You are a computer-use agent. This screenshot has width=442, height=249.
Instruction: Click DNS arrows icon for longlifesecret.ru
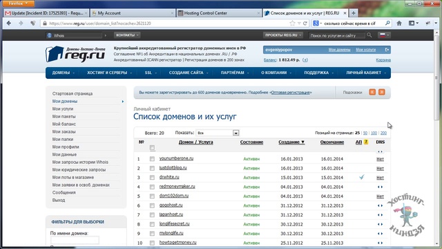pos(380,224)
